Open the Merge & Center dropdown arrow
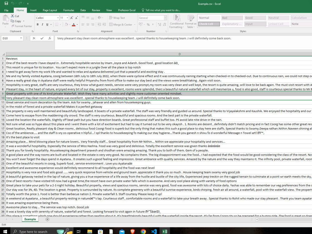Viewport: 312px width, 234px height. click(135, 24)
